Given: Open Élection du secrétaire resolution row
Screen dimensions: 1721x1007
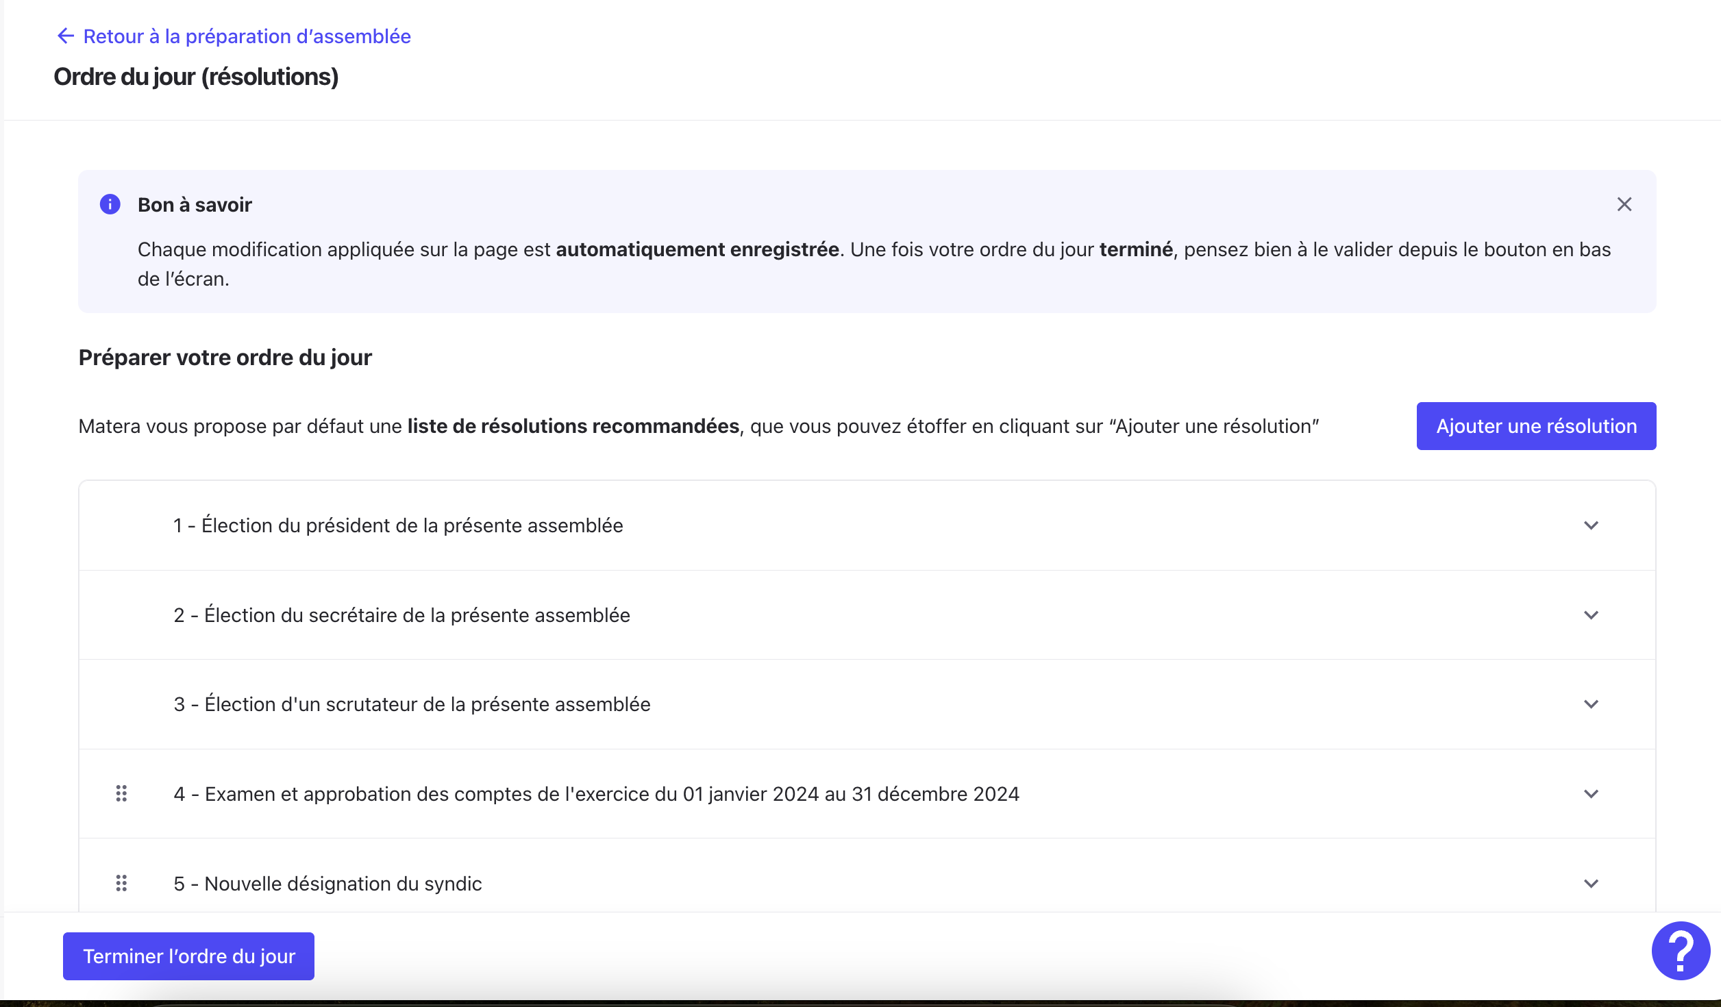Looking at the screenshot, I should point(401,615).
